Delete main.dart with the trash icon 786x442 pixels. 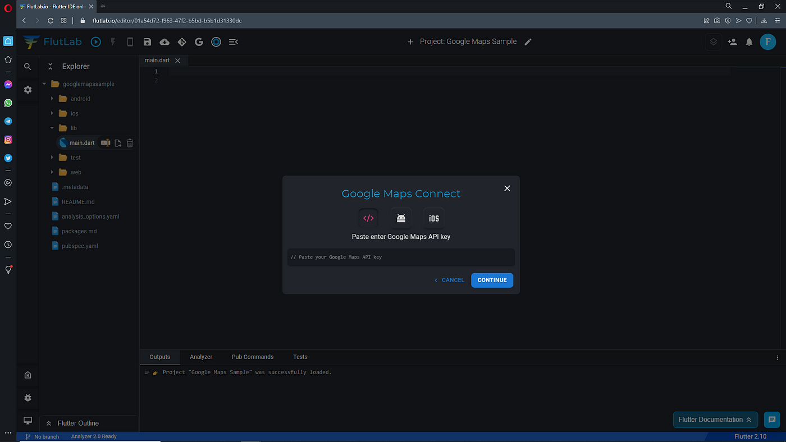click(130, 143)
